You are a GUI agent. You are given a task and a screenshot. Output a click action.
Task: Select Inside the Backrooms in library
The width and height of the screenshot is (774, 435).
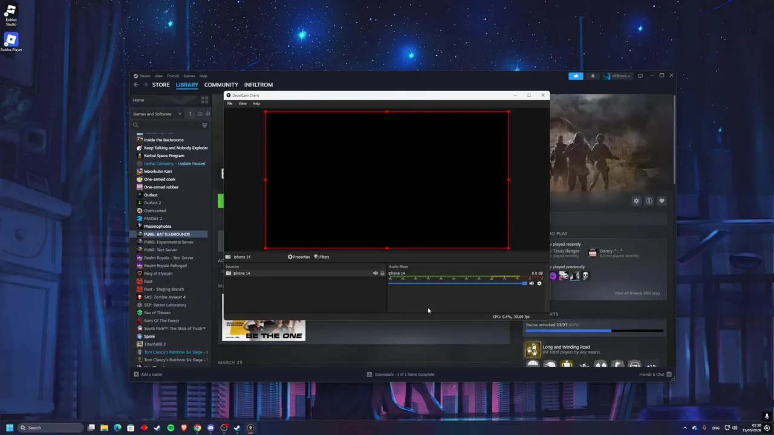163,140
